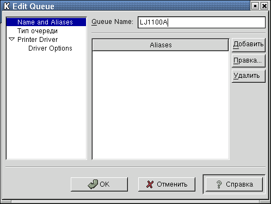Click blank space below Driver Options

[x=46, y=105]
